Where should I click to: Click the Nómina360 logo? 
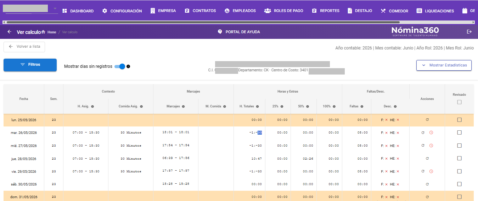click(x=415, y=31)
